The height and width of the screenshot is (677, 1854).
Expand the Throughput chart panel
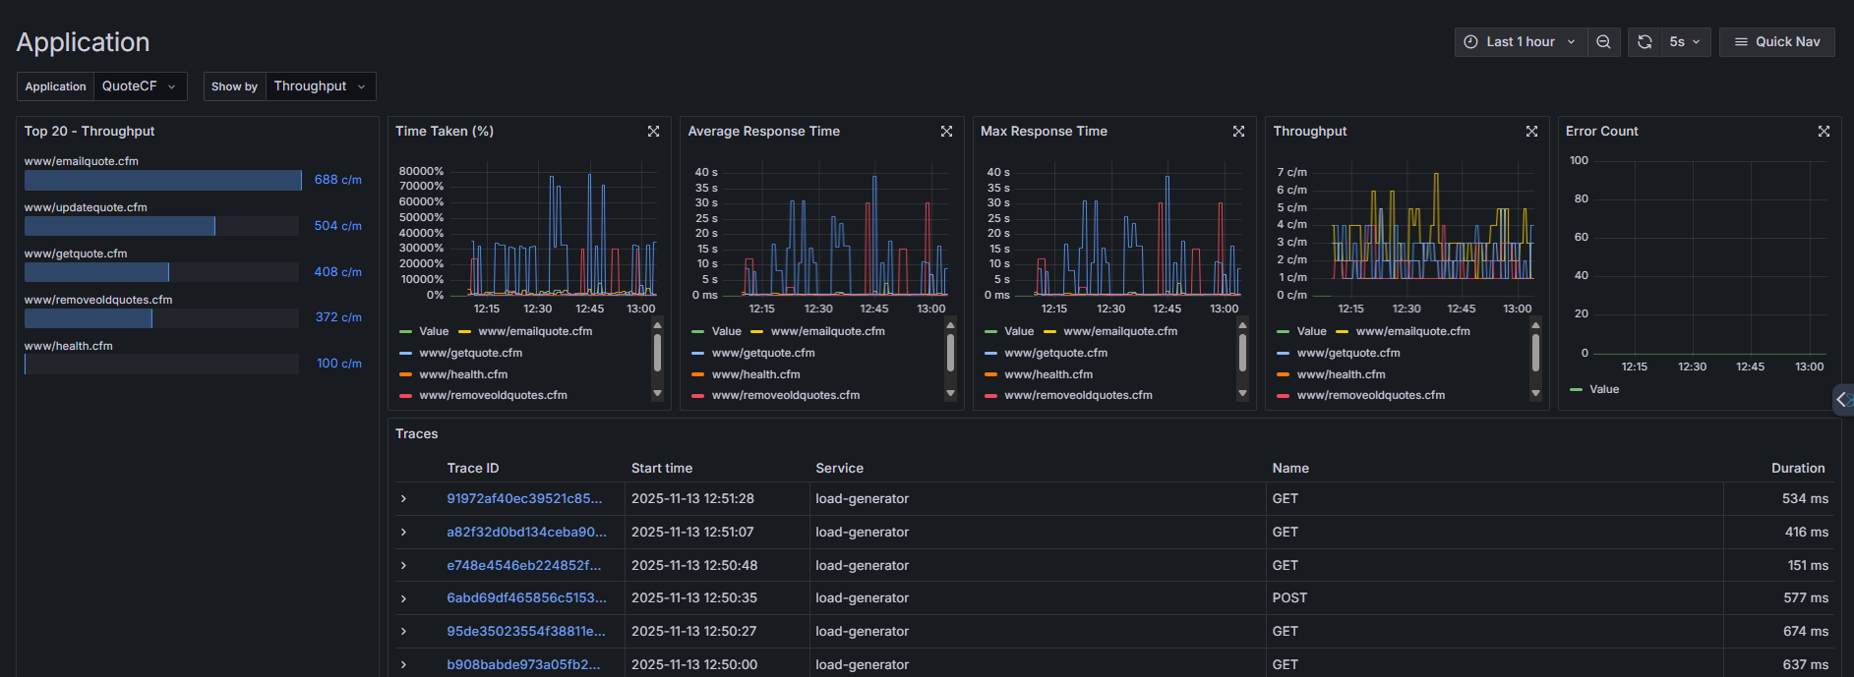coord(1531,132)
